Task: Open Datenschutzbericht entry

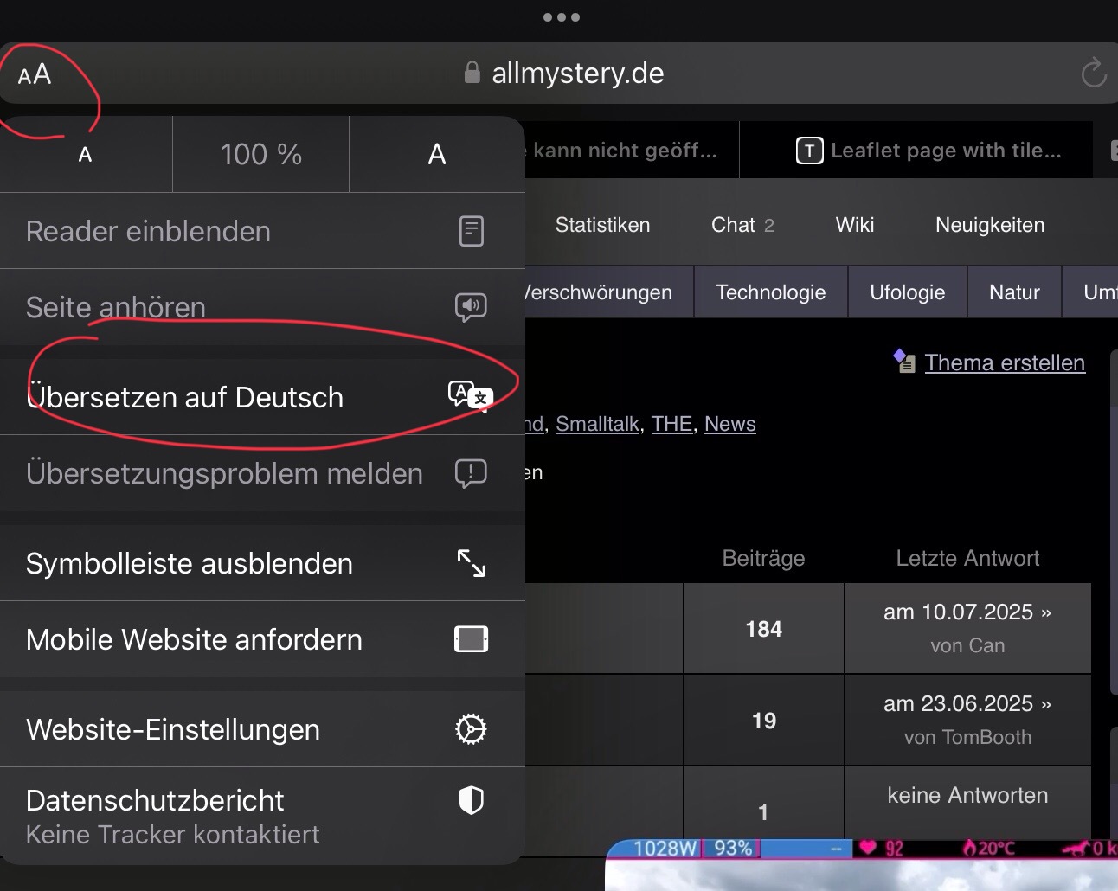Action: pyautogui.click(x=262, y=816)
